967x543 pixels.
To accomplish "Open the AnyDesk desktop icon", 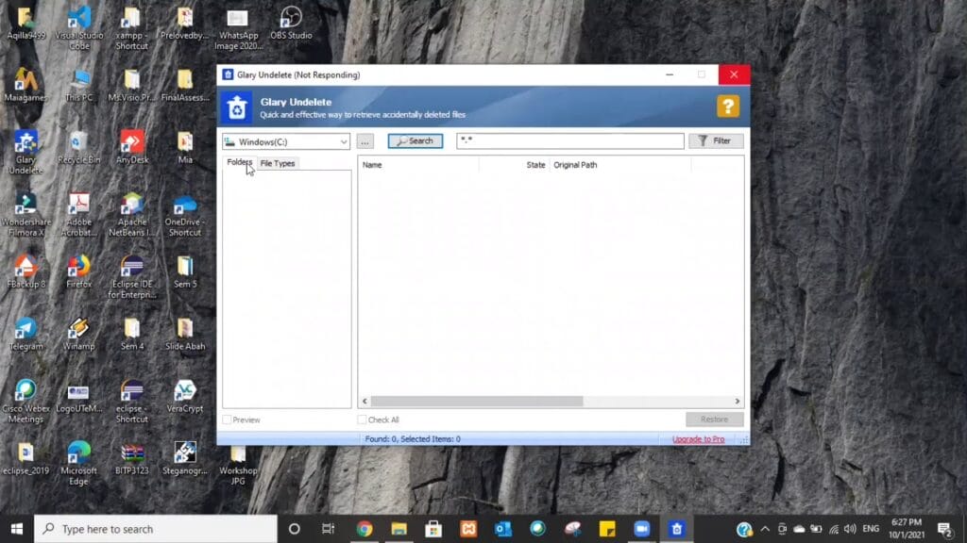I will pyautogui.click(x=132, y=147).
